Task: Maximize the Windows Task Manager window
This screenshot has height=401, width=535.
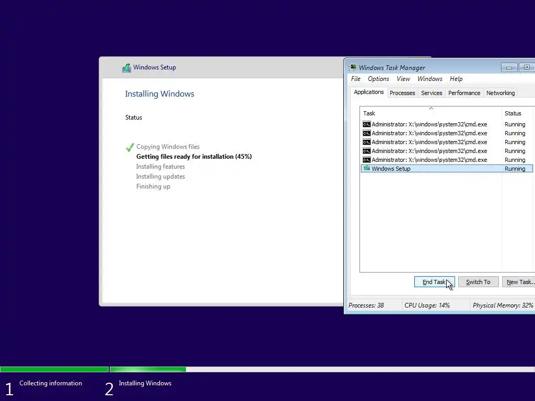Action: pyautogui.click(x=527, y=67)
